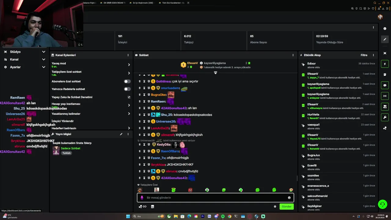Click the focus frame icon in right sidebar

coord(385,53)
